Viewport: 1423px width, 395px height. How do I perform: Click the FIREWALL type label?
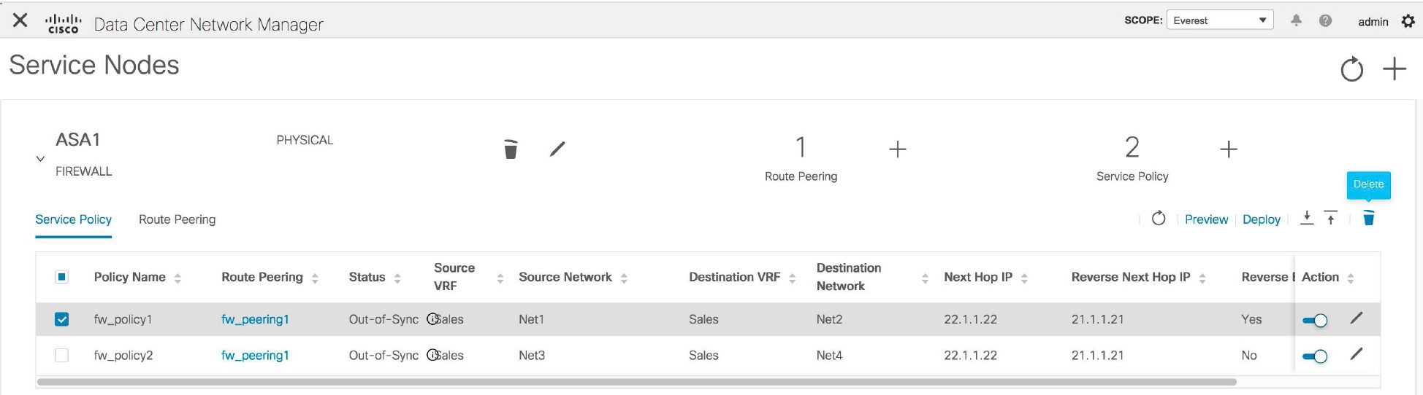point(84,171)
